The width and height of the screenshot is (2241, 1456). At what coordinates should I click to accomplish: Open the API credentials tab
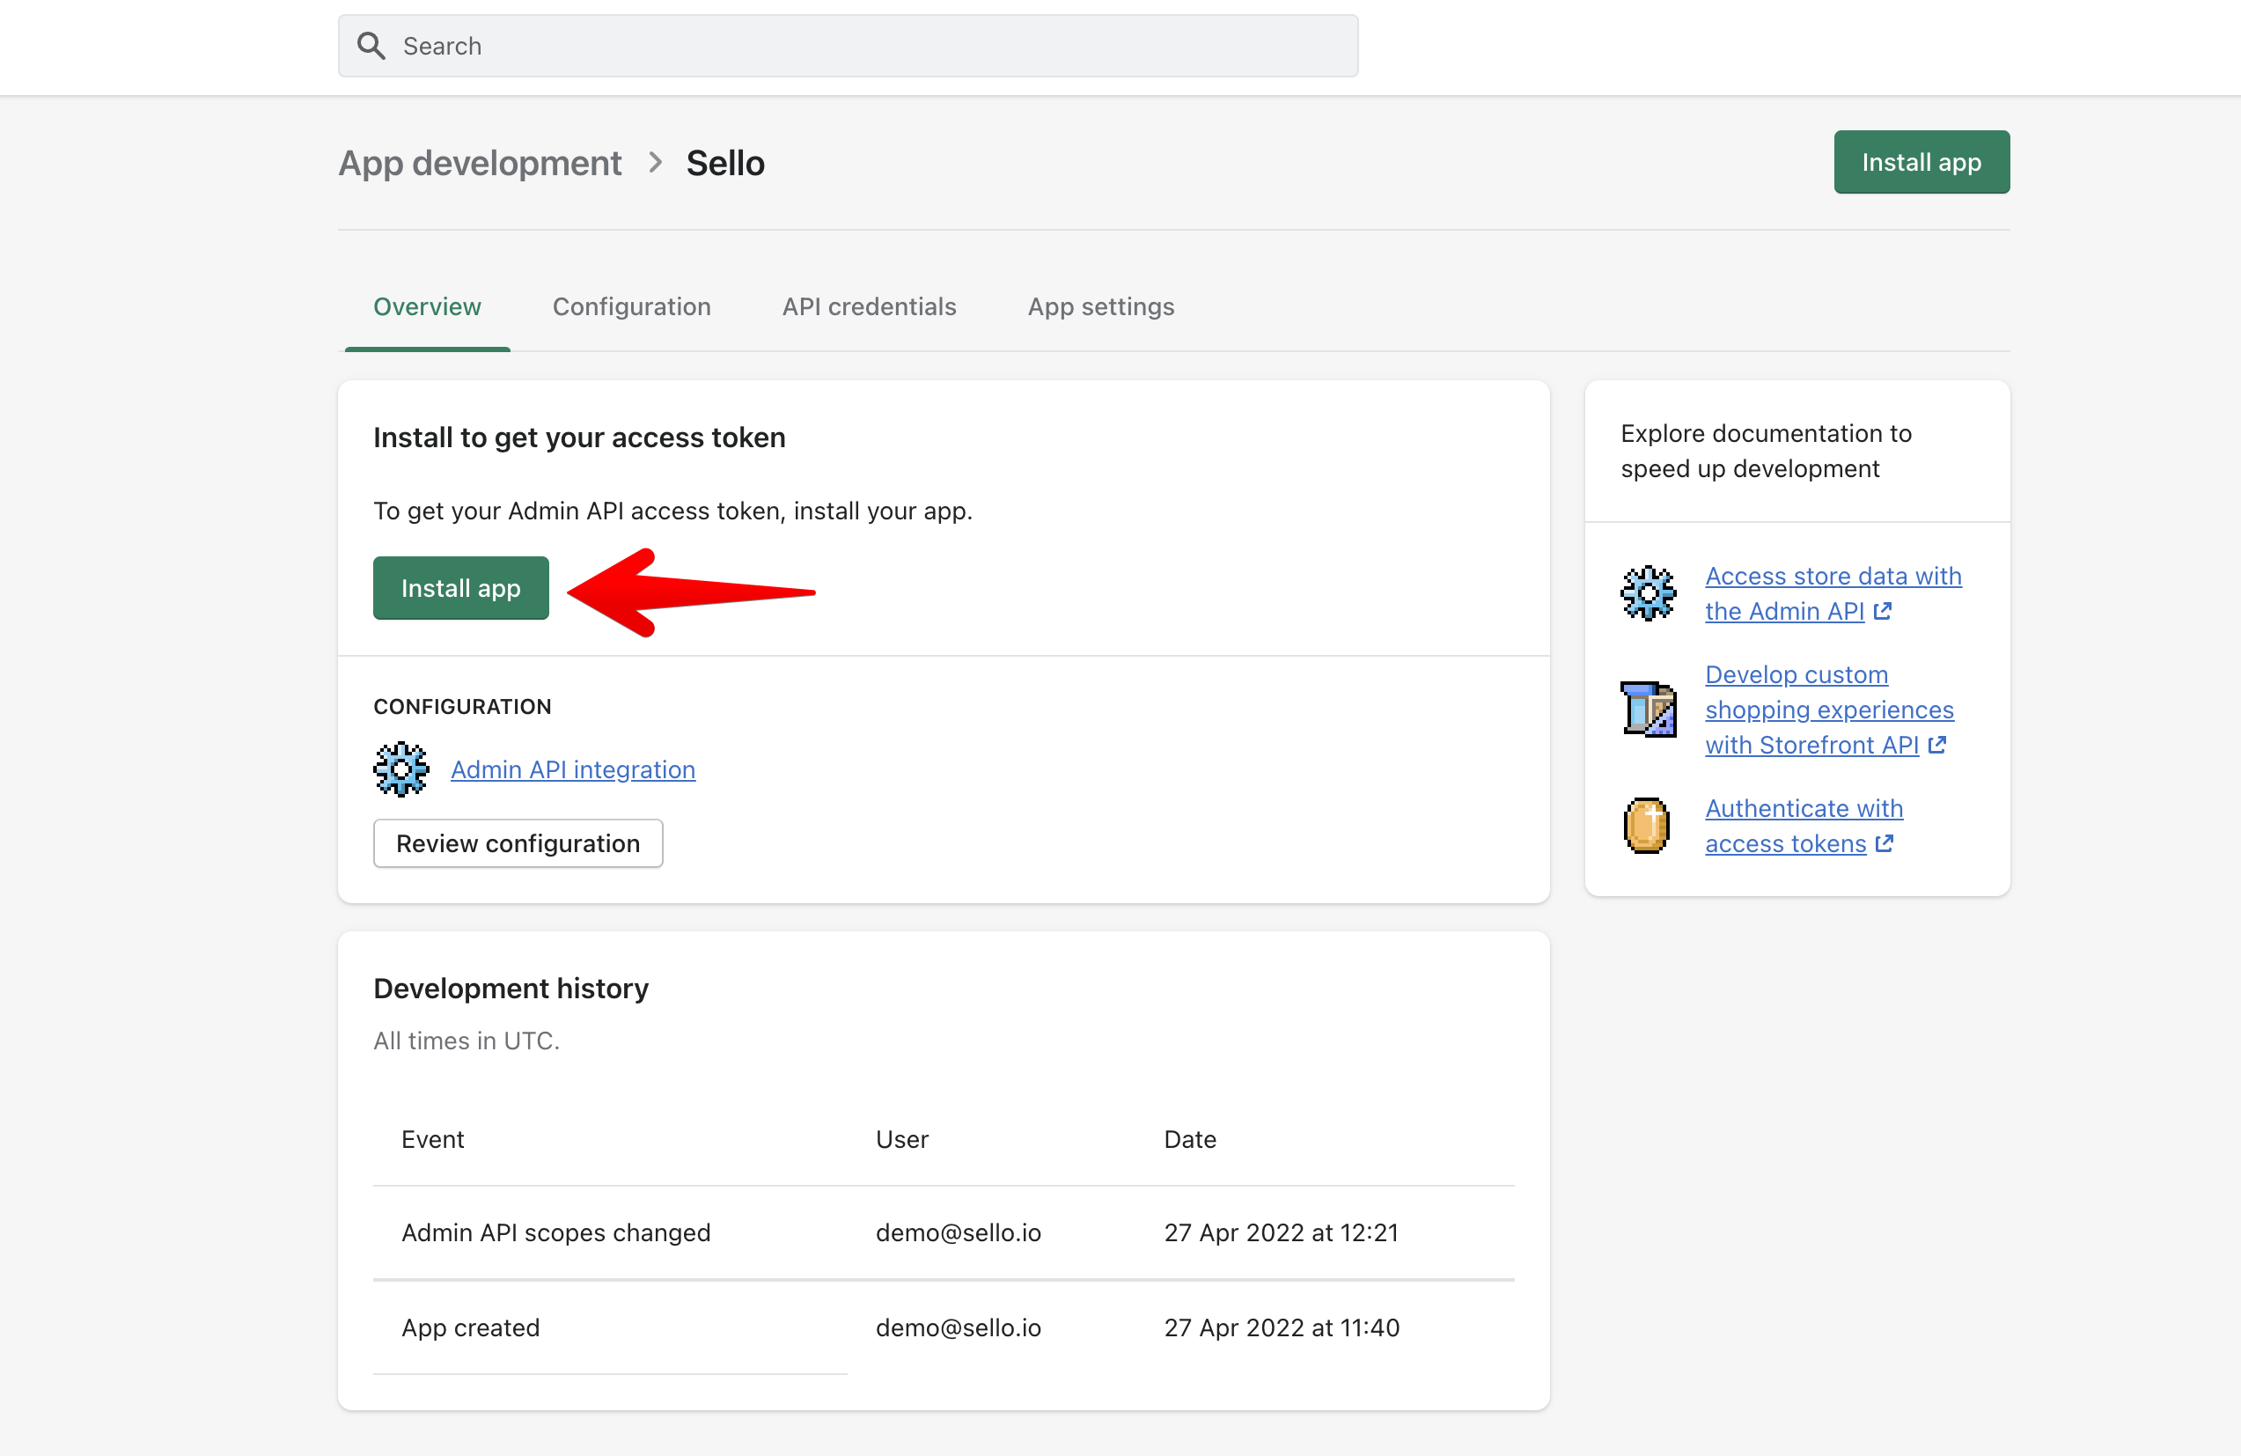coord(869,307)
